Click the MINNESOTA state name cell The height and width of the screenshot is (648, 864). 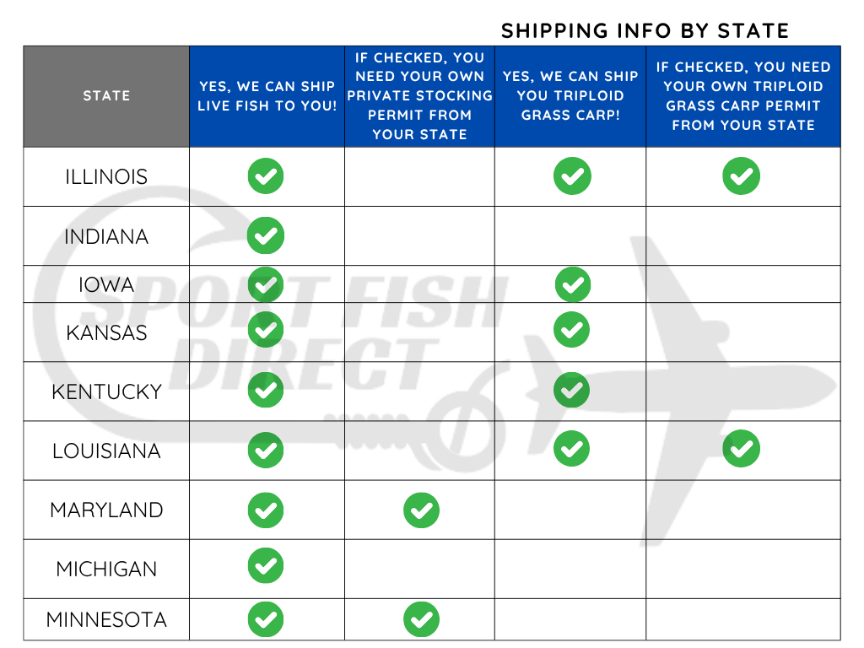point(106,620)
